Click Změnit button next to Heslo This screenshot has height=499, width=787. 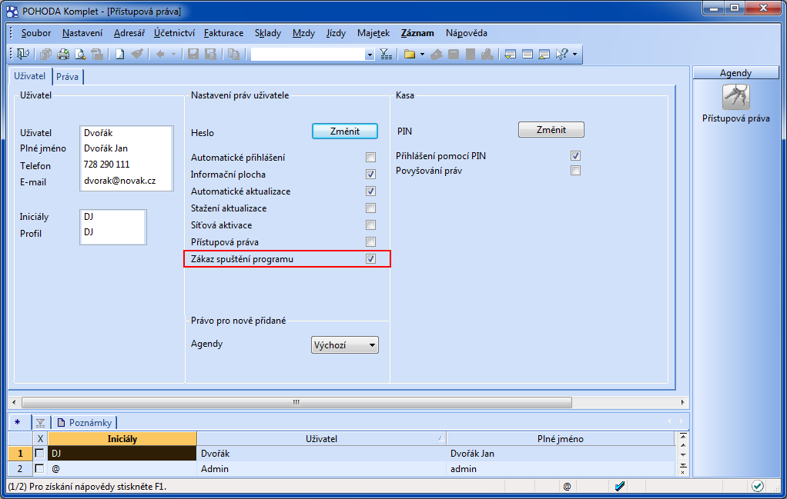[345, 131]
